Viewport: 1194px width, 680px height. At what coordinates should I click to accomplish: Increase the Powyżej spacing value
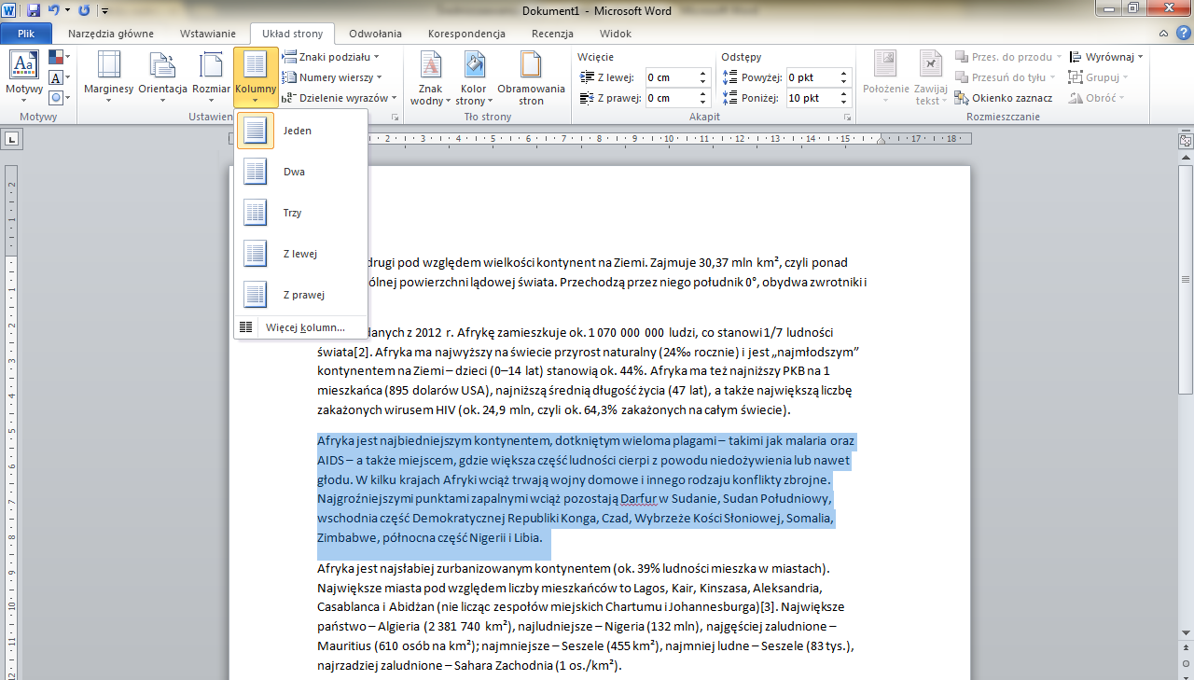click(x=844, y=74)
